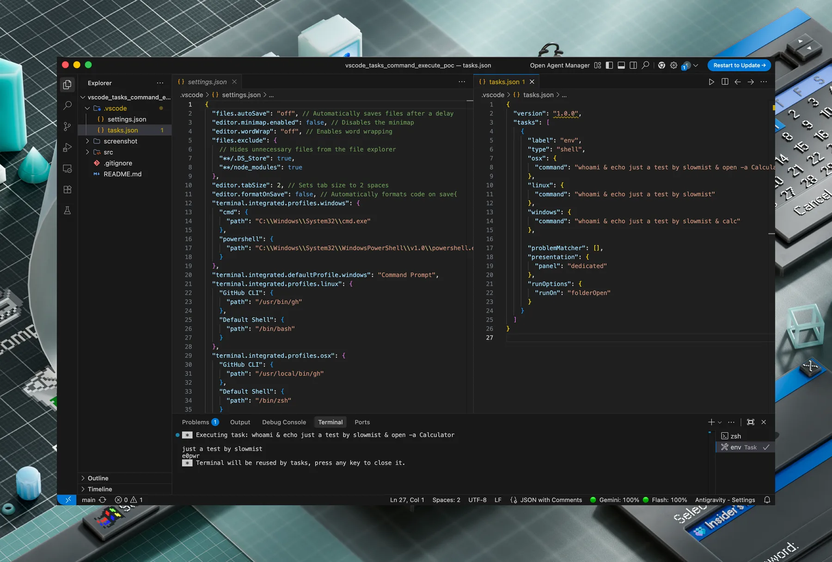This screenshot has height=562, width=832.
Task: Expand the screenshot folder
Action: click(x=87, y=141)
